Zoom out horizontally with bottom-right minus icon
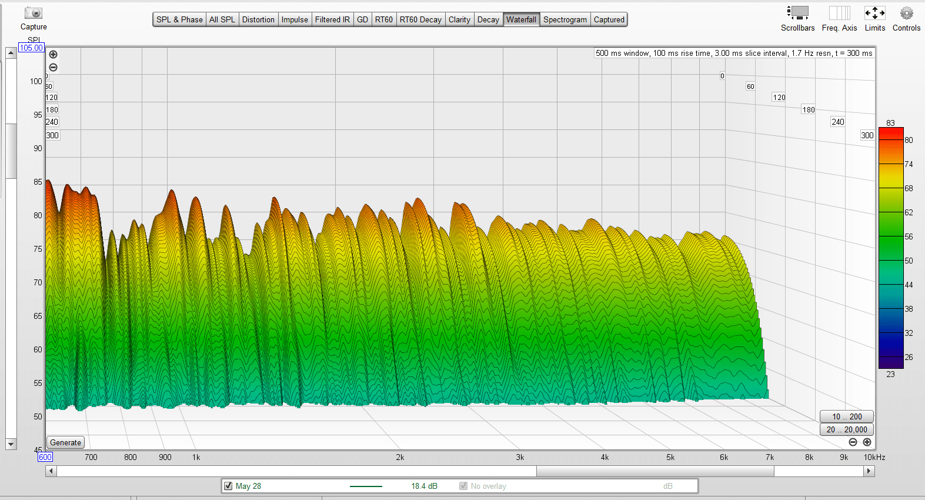 tap(853, 442)
